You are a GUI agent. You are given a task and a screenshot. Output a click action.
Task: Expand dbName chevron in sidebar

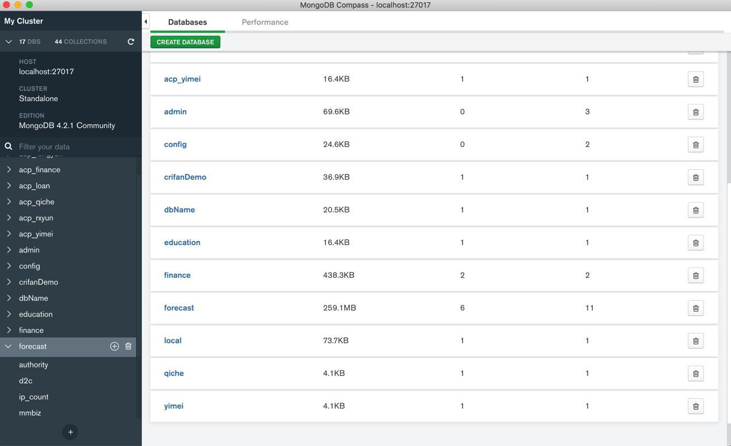[x=9, y=298]
